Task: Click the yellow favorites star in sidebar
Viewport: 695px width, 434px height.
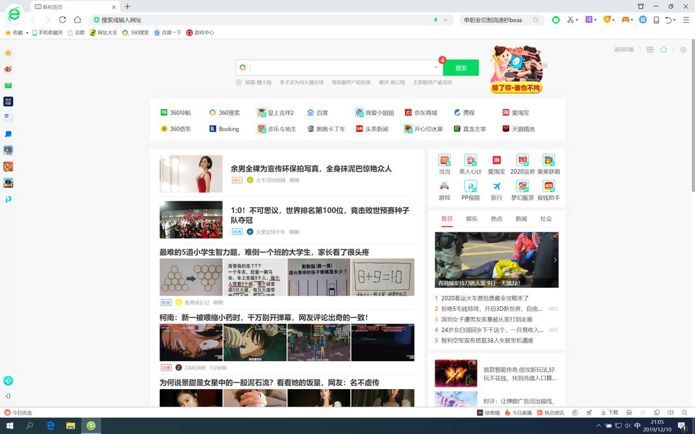Action: point(8,53)
